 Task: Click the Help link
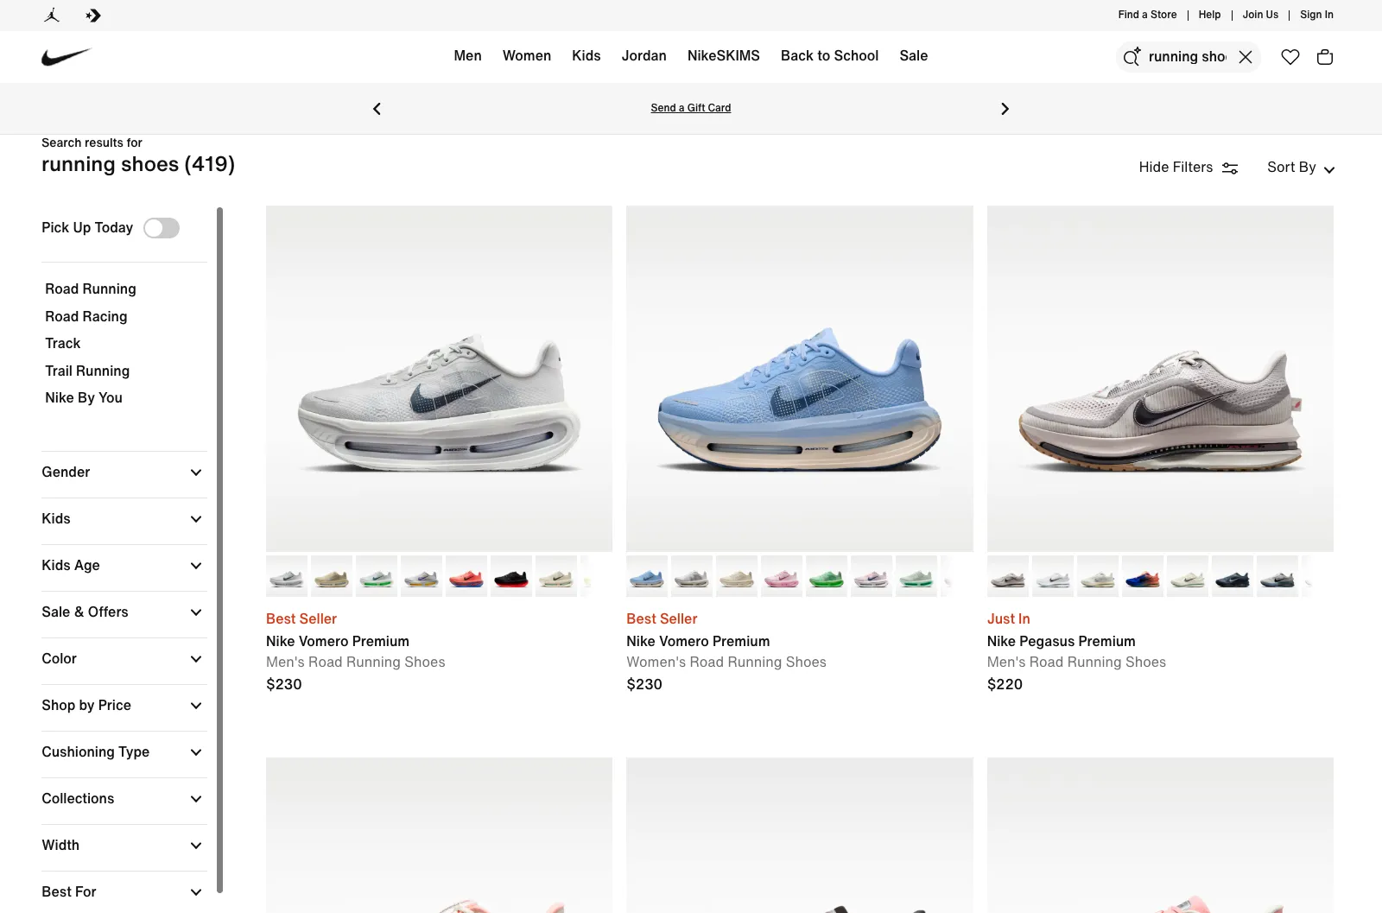click(x=1209, y=15)
